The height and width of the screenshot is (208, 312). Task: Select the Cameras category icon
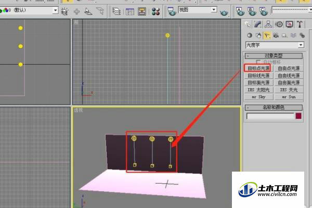pyautogui.click(x=276, y=35)
